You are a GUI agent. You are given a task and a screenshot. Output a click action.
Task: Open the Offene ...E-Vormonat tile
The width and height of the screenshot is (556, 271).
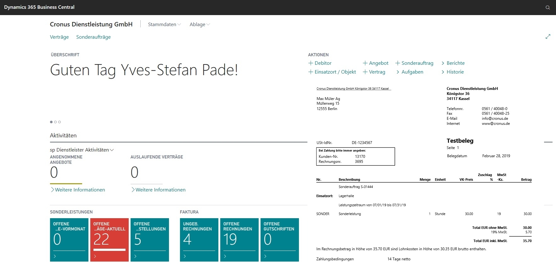pyautogui.click(x=69, y=240)
